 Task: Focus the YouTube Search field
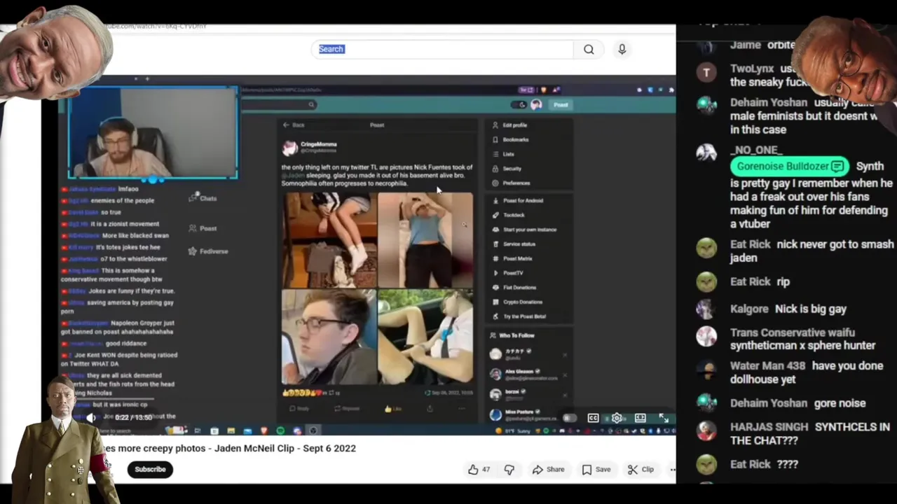(443, 49)
